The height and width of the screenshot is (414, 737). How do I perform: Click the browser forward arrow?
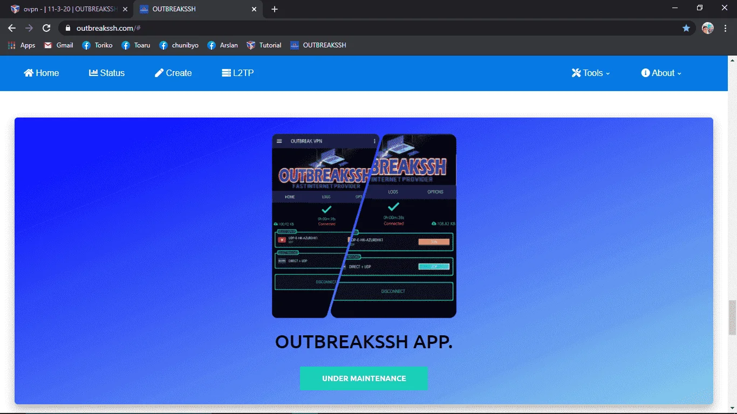coord(29,28)
